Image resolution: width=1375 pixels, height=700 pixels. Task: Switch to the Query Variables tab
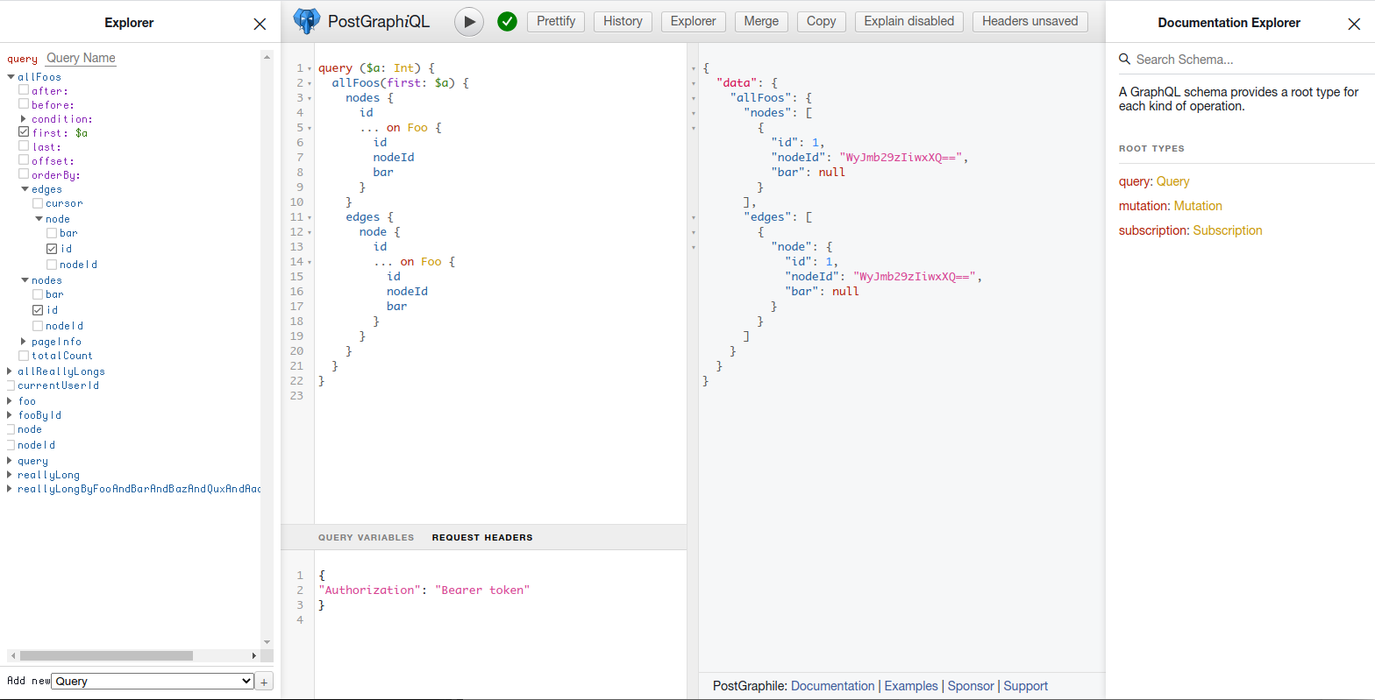366,537
